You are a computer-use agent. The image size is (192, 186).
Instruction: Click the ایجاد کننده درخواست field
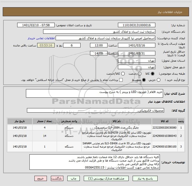click(105, 38)
